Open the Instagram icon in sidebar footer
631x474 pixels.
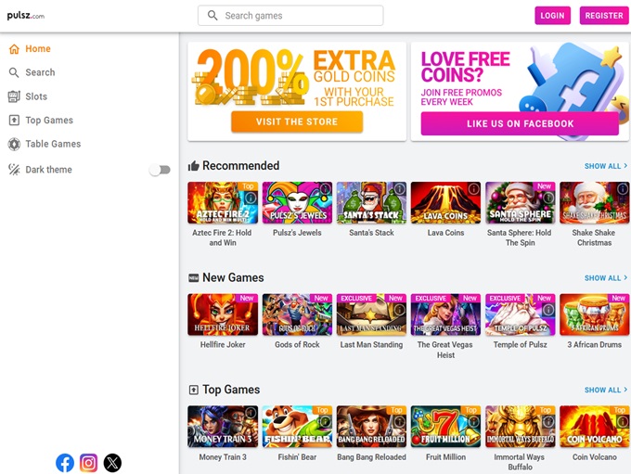point(88,463)
